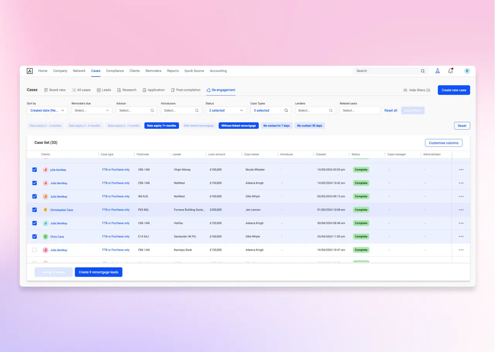Click the Reset button beside the filter chips
Screen dimensions: 495x352
(x=462, y=126)
